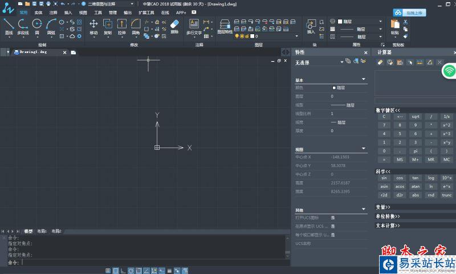Image resolution: width=456 pixels, height=274 pixels.
Task: Click the Insert block (插入) icon
Action: click(x=311, y=26)
